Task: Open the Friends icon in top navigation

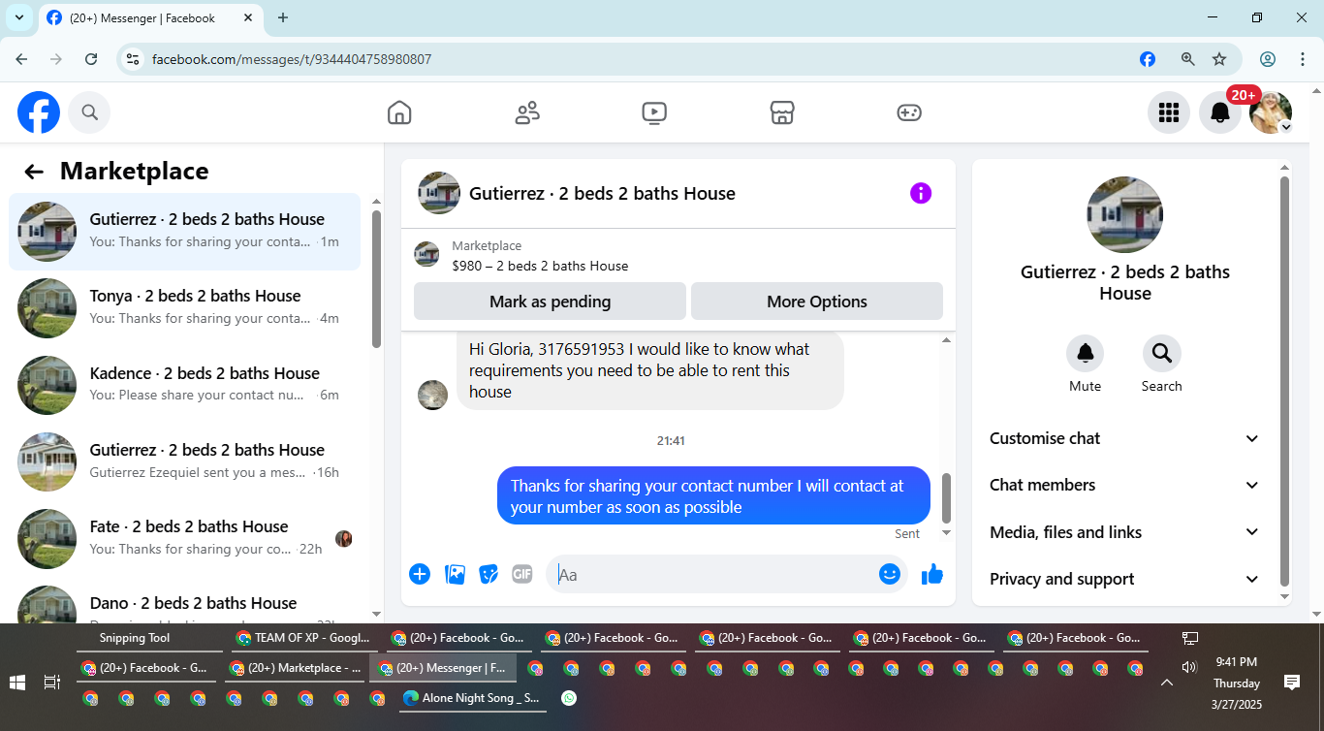Action: coord(527,113)
